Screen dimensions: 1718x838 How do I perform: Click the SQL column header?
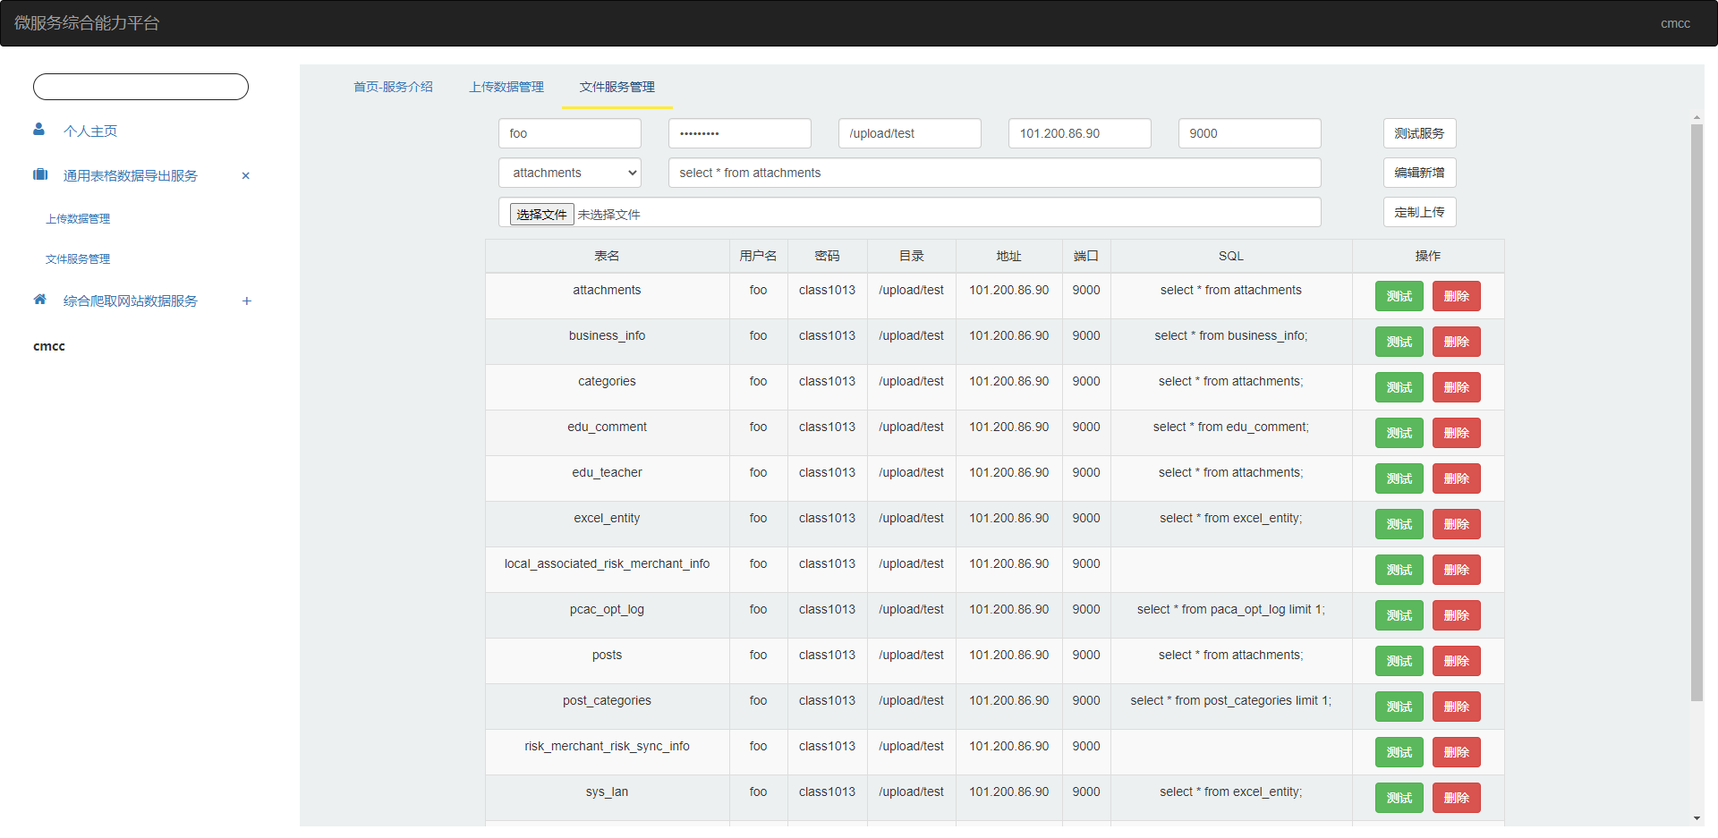coord(1231,256)
